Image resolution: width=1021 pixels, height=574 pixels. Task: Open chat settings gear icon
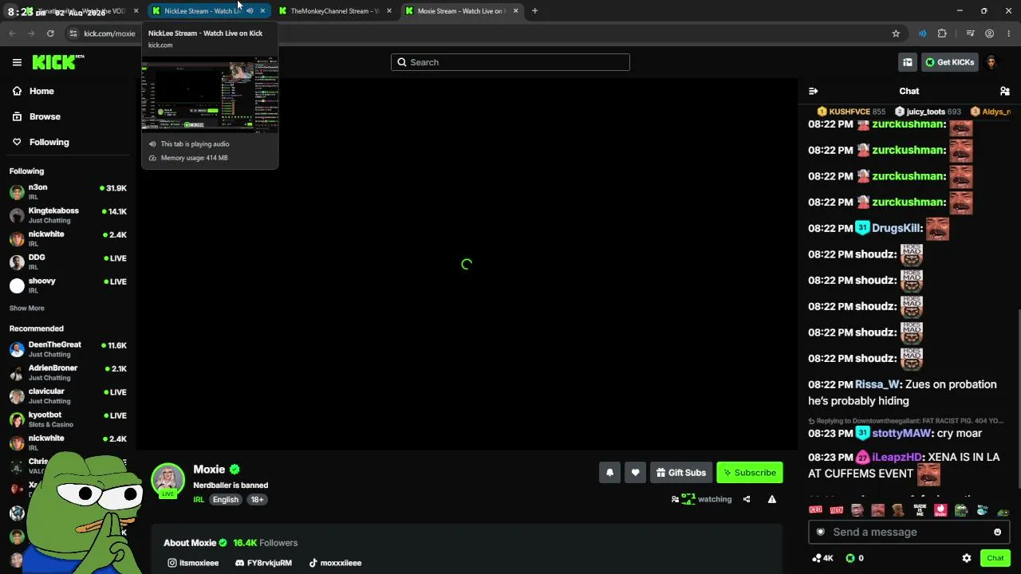[x=967, y=558]
